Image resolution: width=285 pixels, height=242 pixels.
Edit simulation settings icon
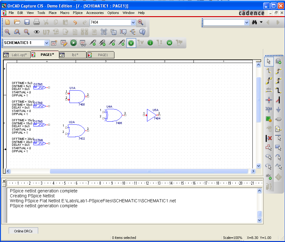pyautogui.click(x=64, y=43)
